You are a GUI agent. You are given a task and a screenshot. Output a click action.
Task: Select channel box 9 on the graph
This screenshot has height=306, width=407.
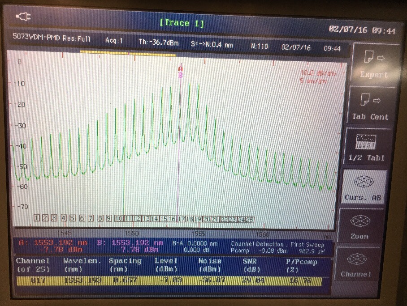pyautogui.click(x=109, y=218)
